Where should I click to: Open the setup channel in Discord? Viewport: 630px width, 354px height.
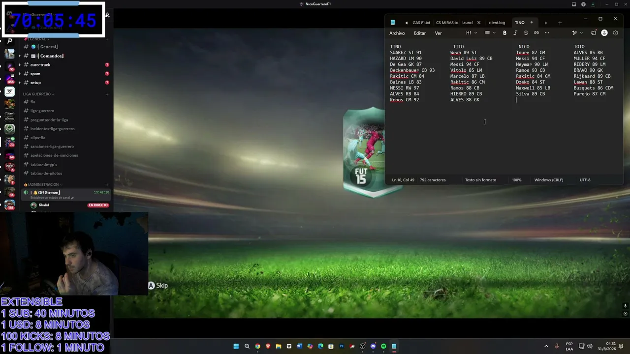(x=35, y=83)
